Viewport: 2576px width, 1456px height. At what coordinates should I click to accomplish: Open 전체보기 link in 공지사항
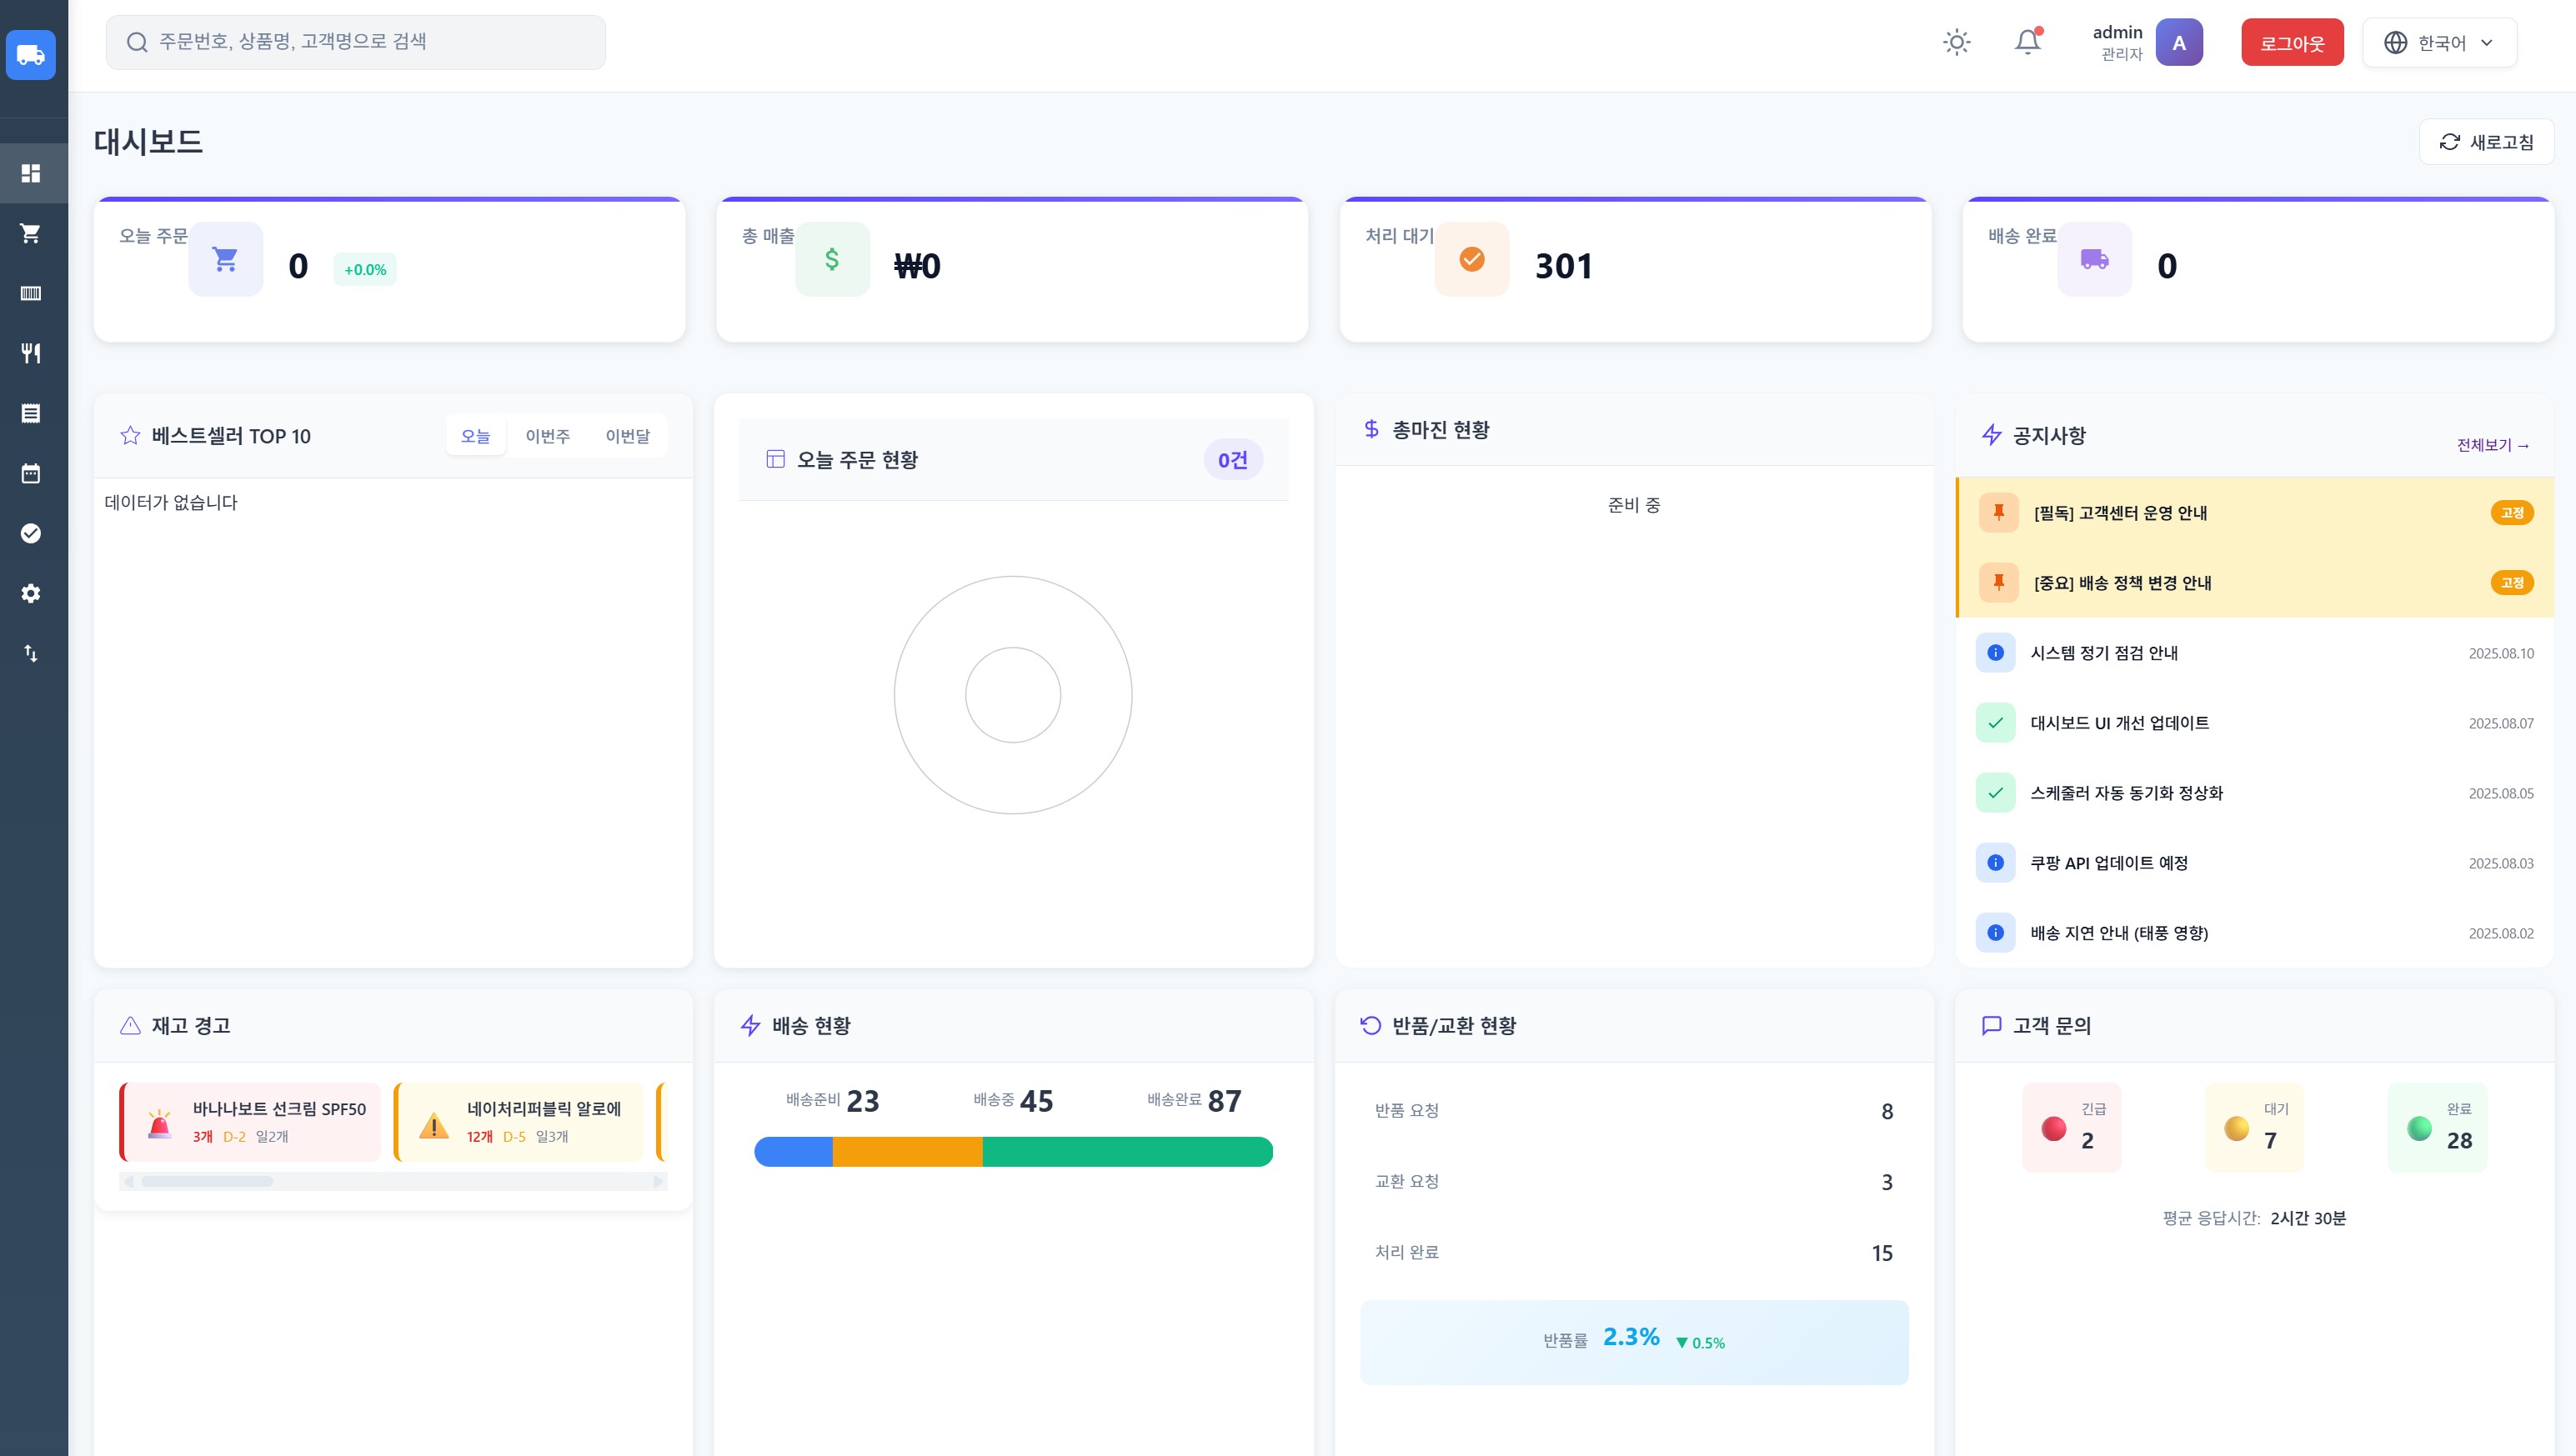pos(2492,445)
